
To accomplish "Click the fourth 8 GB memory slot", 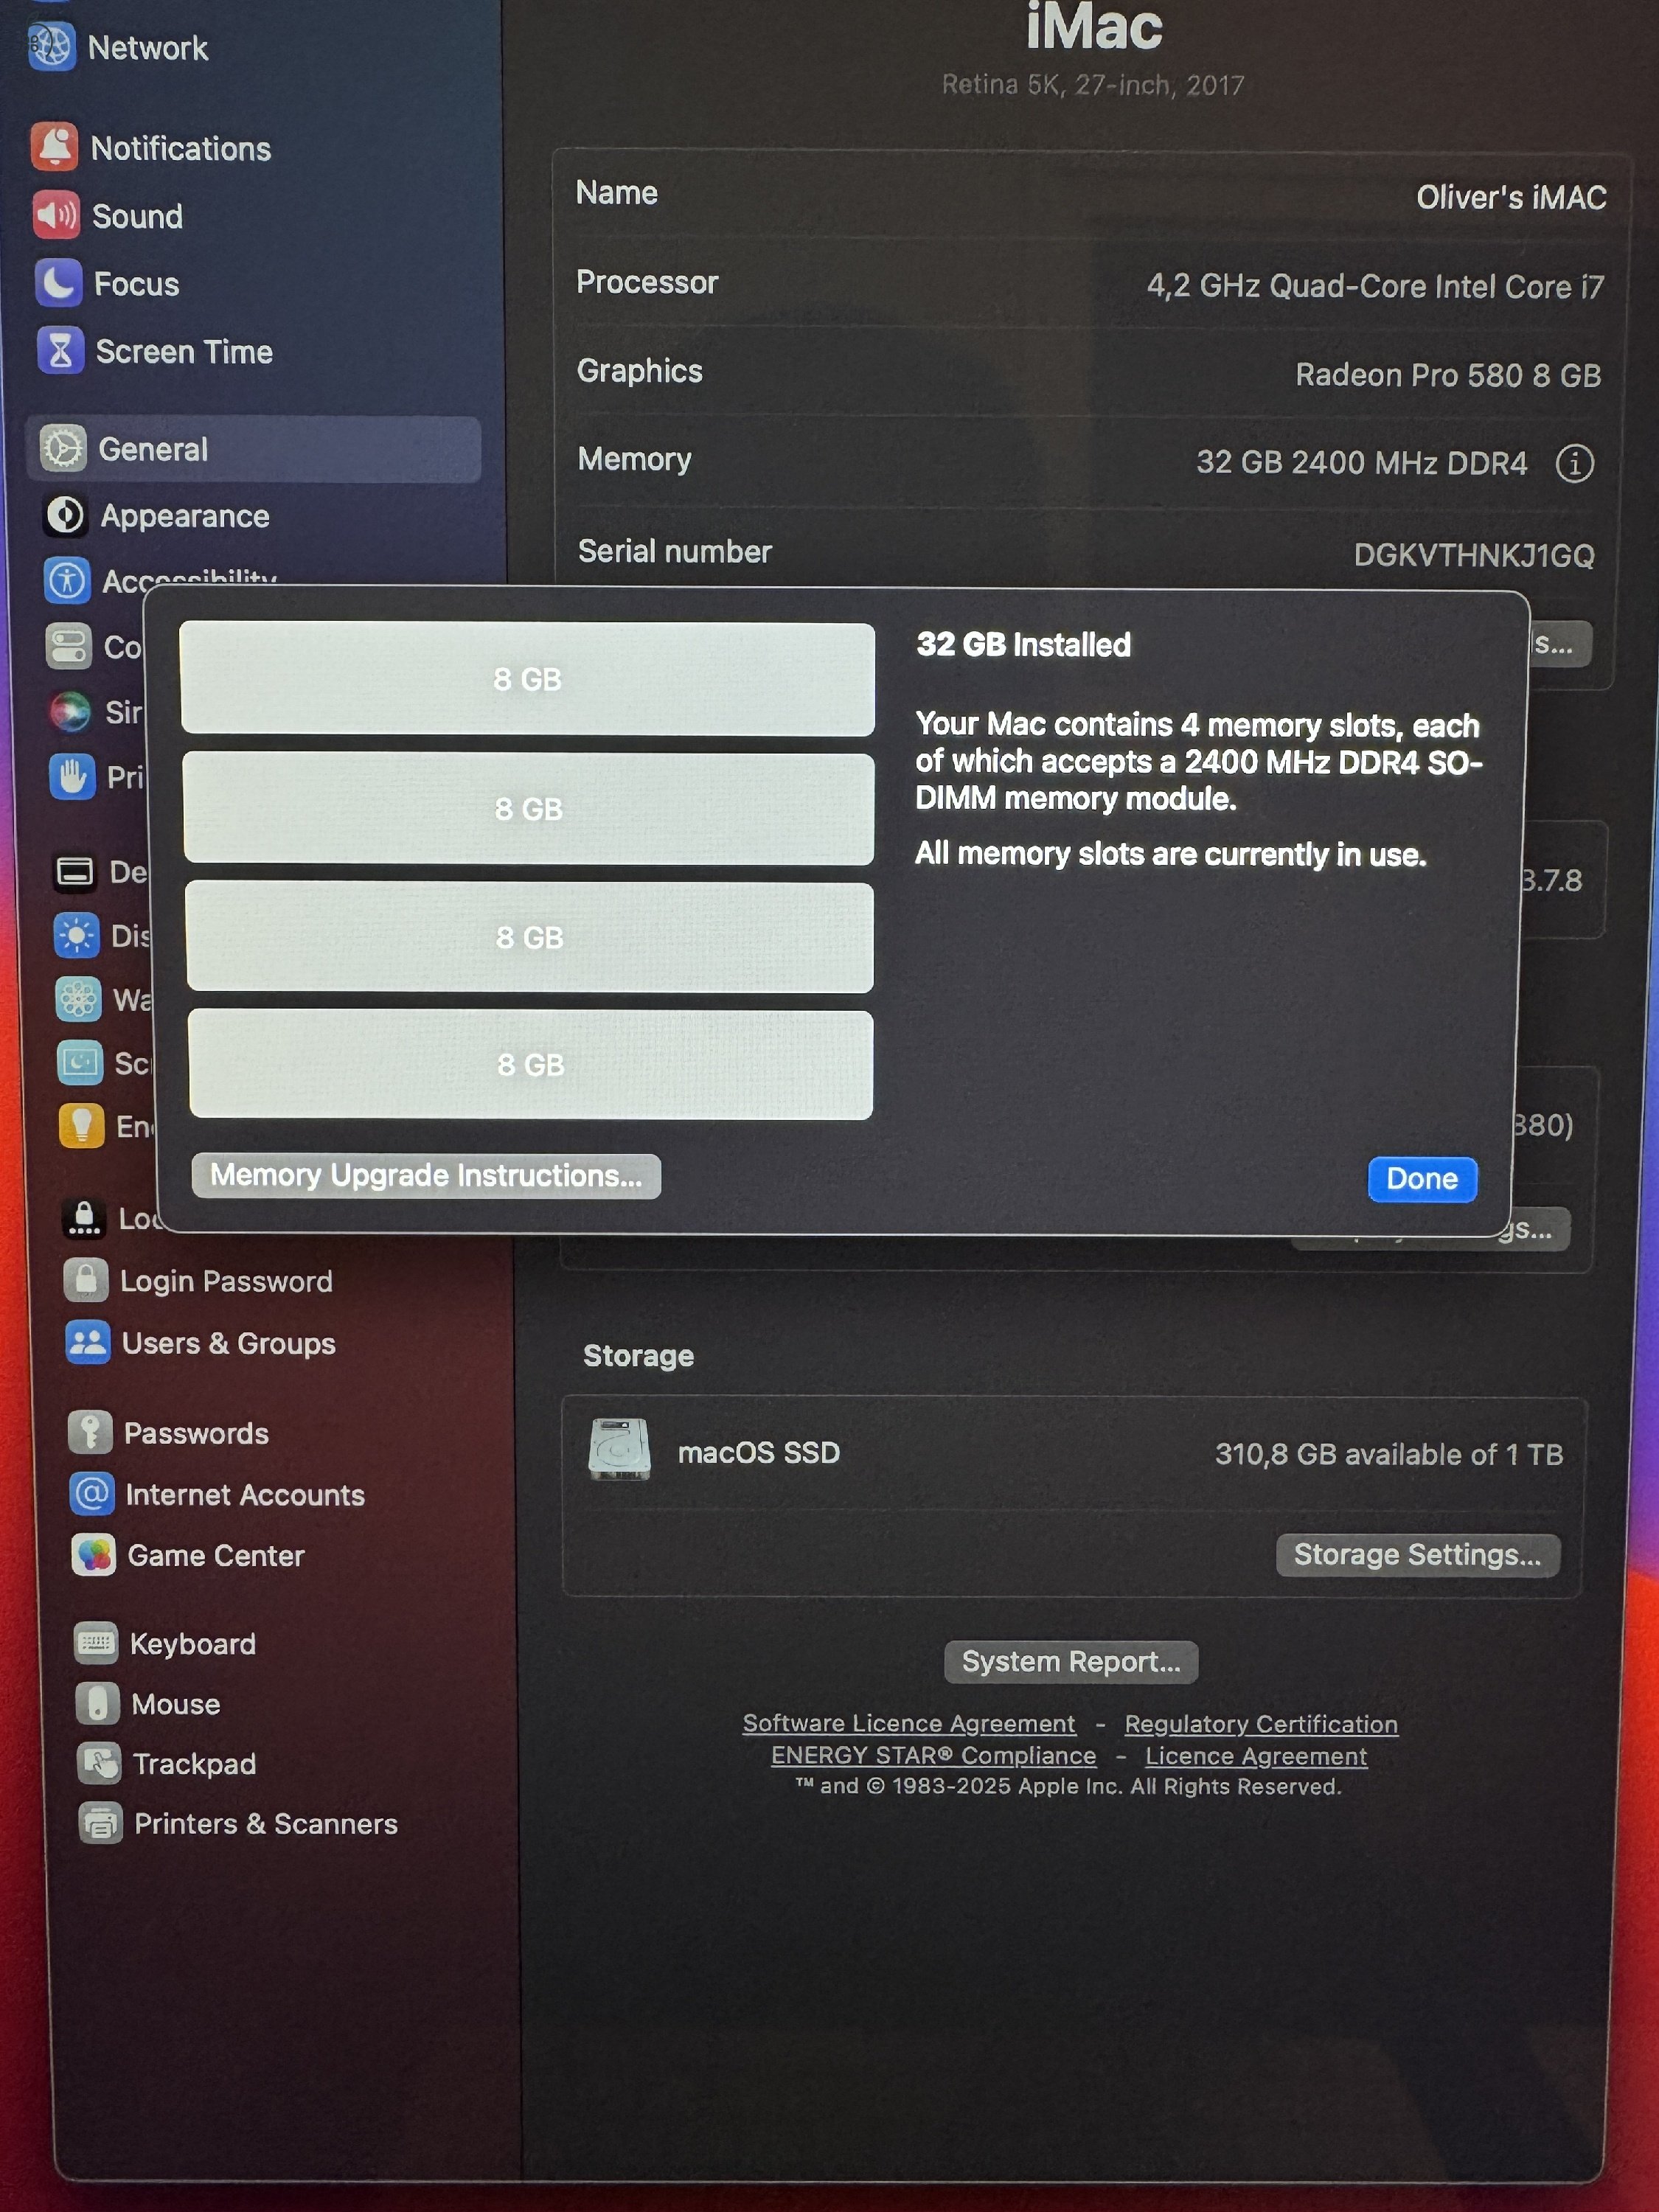I will 531,1064.
